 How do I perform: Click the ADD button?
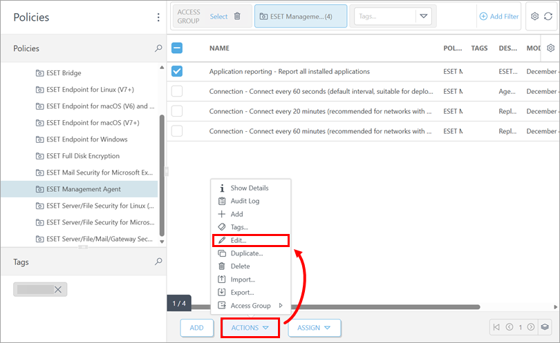[196, 328]
